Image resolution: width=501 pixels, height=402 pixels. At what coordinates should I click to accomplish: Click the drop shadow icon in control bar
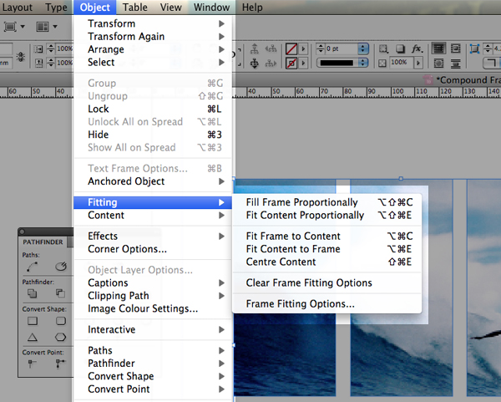pyautogui.click(x=400, y=49)
